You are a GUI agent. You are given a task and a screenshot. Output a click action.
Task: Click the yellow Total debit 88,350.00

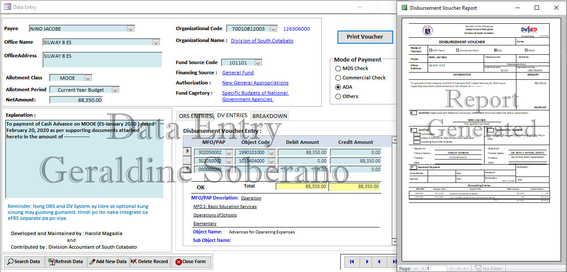pos(302,186)
